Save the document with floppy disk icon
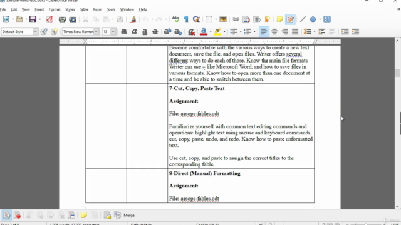Image resolution: width=401 pixels, height=225 pixels. tap(33, 19)
